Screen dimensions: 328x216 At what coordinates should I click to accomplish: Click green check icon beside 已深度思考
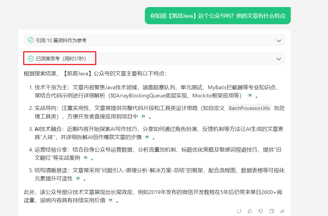coord(31,59)
